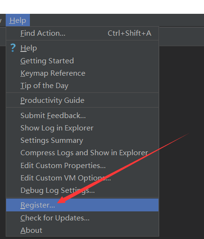Screen dimensions: 204x239
Task: Choose the Help item with question mark
Action: [82, 48]
